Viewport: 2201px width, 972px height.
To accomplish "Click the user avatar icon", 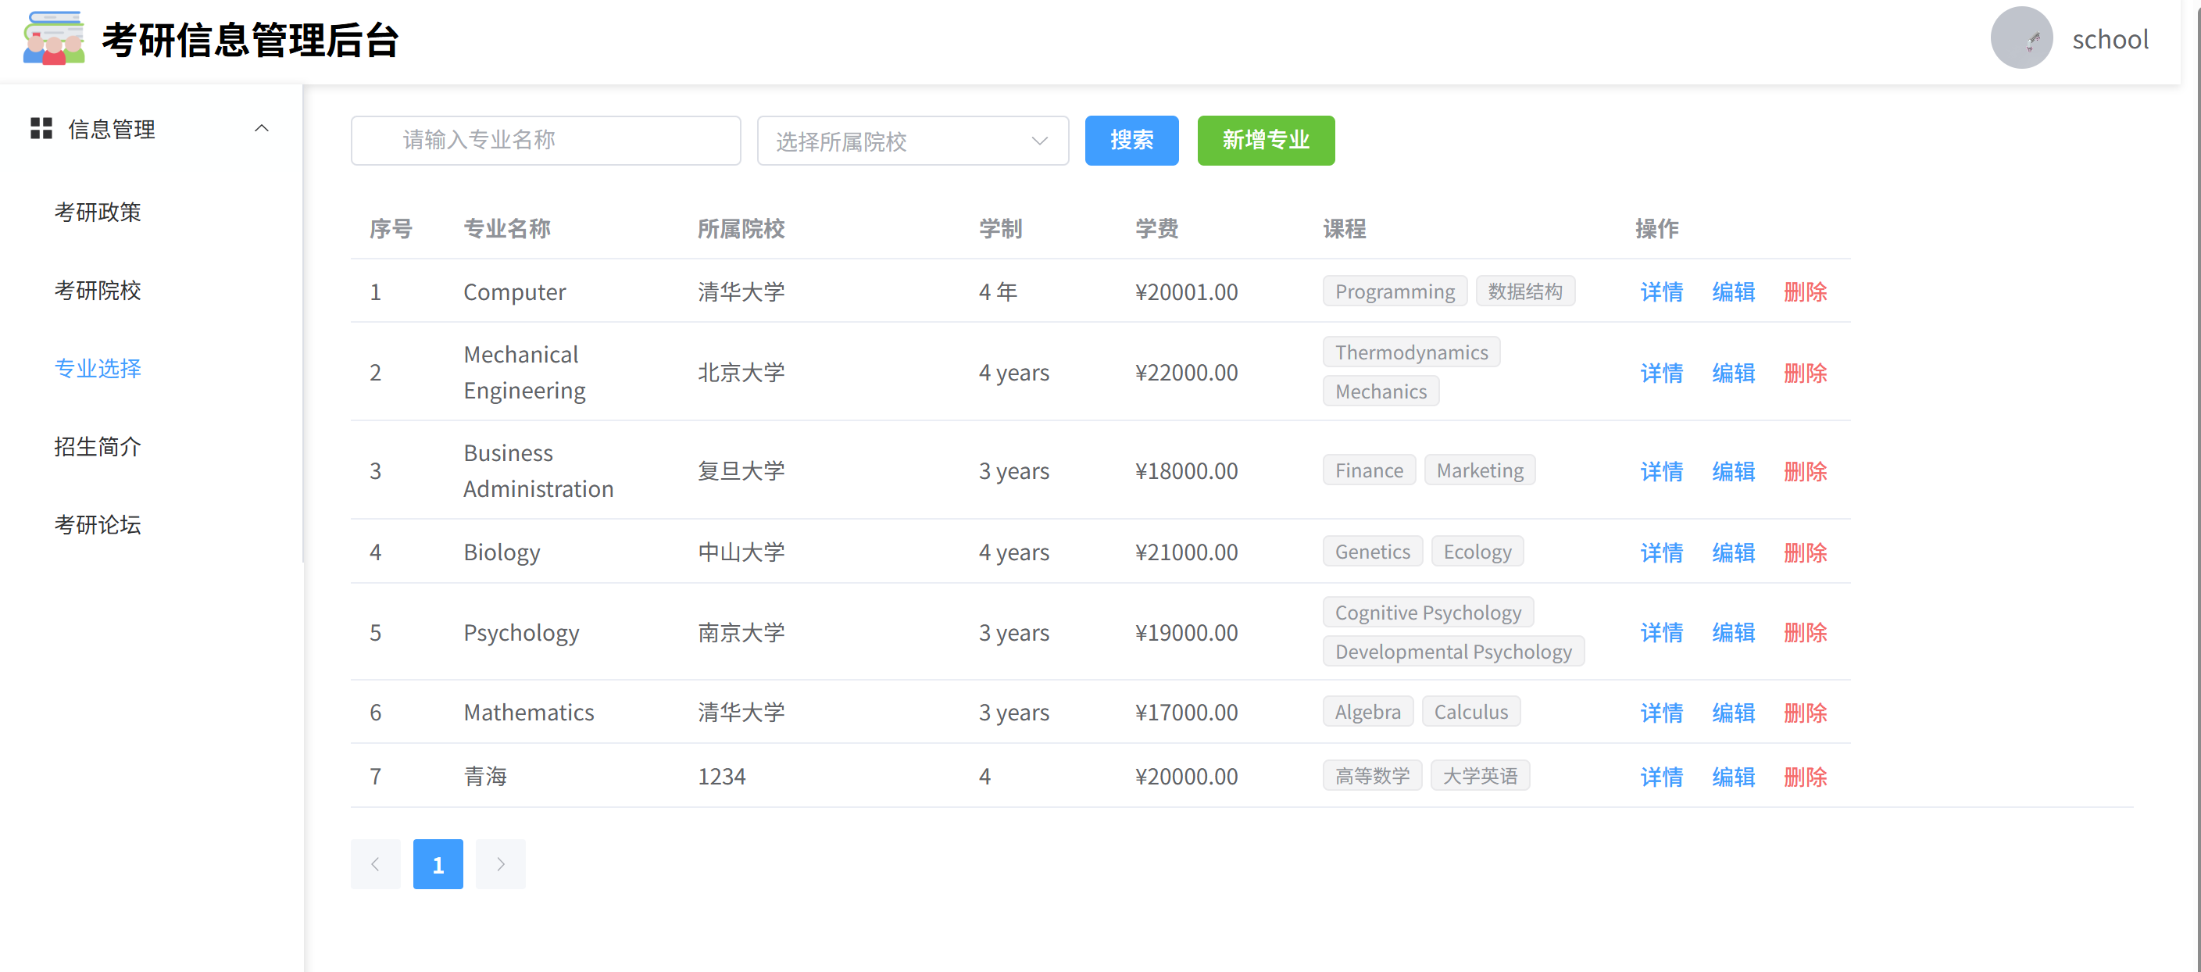I will click(x=2021, y=38).
